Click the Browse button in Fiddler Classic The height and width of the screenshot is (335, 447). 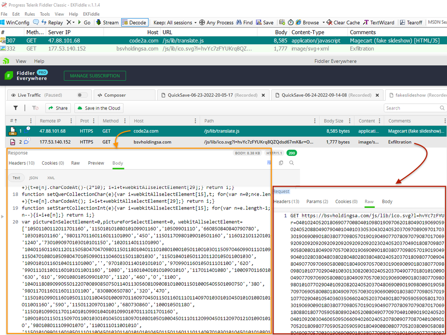click(x=307, y=22)
